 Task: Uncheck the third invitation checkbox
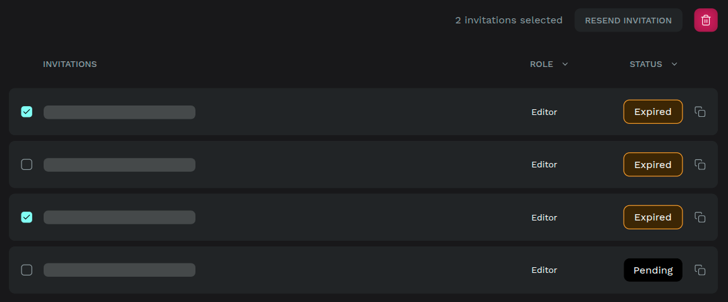[x=27, y=217]
